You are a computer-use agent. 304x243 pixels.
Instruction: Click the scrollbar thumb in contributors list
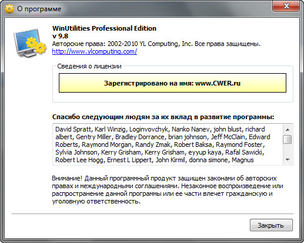click(x=288, y=139)
